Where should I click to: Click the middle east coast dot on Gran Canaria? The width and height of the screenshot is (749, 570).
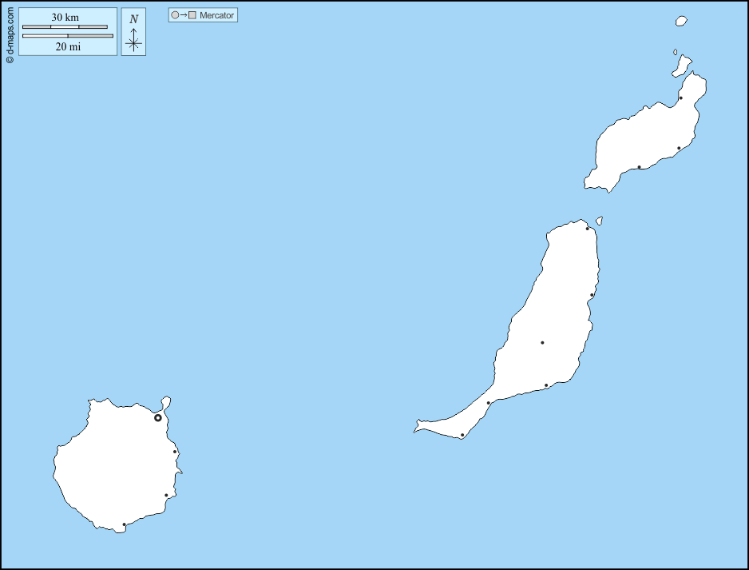pyautogui.click(x=175, y=452)
